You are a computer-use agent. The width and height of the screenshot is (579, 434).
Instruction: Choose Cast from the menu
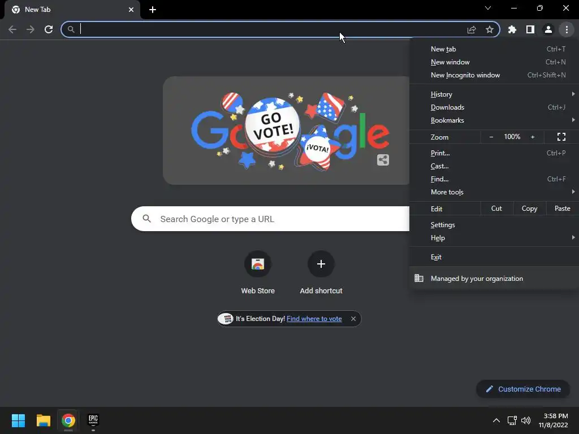click(494, 166)
